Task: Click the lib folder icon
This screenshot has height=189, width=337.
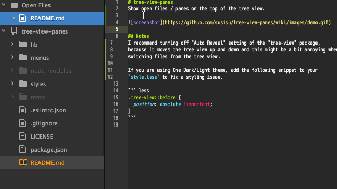Action: click(23, 44)
